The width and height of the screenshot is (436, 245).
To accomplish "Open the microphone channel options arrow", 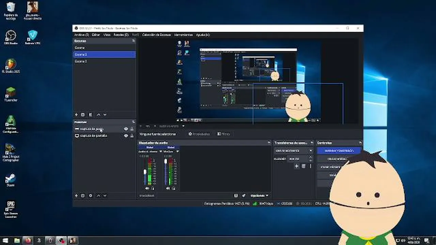I will [177, 151].
